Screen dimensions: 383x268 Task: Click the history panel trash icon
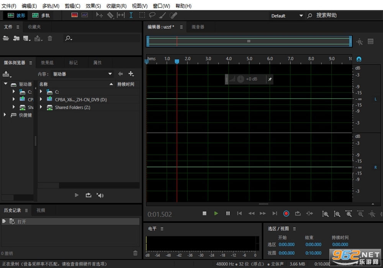135,253
